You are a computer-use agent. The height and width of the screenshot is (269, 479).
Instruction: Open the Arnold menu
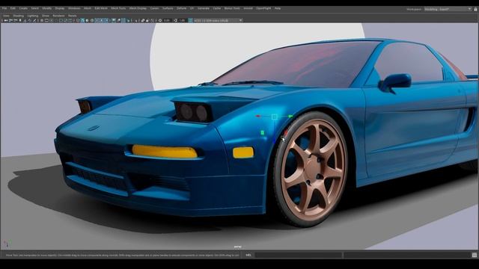pos(248,8)
